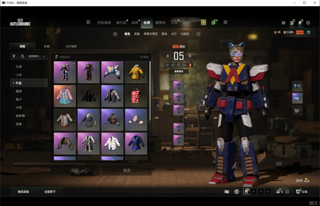Screen dimensions: 320x206
Task: Click the wardrobe list scrollbar
Action: 150,91
